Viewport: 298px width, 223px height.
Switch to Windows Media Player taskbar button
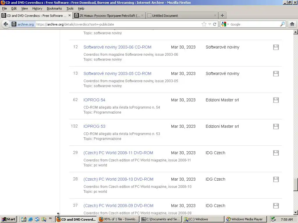point(246,220)
